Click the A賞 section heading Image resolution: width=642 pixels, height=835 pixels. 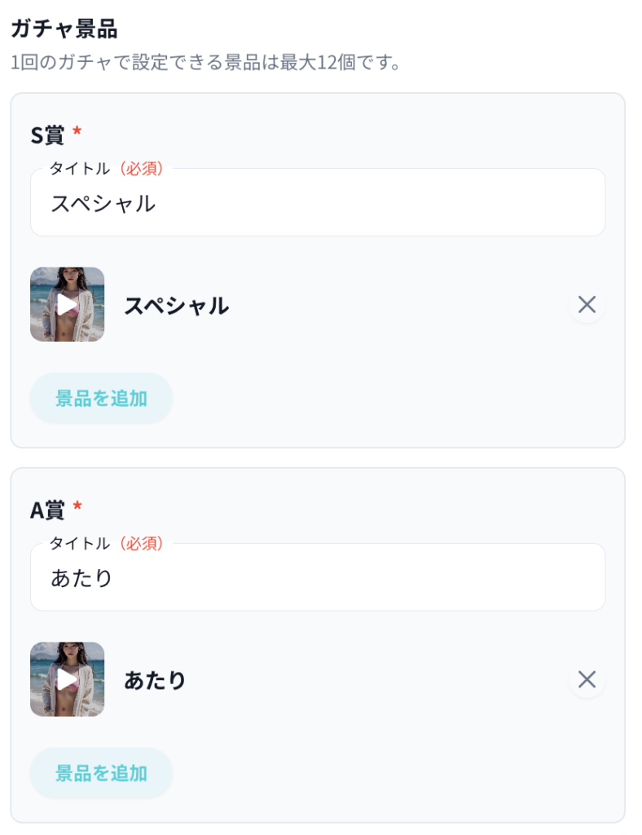point(47,510)
